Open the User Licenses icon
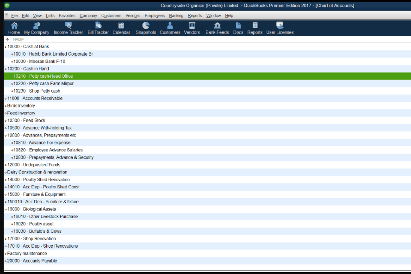411x274 pixels. (280, 28)
